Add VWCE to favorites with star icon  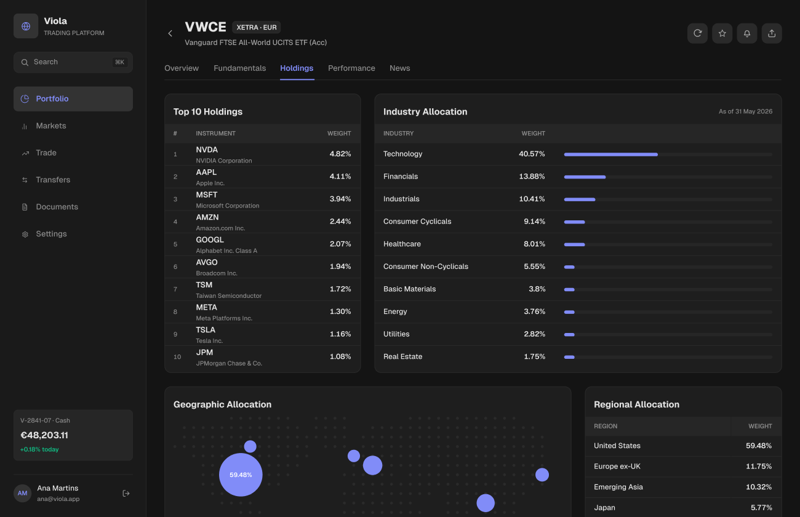coord(722,33)
